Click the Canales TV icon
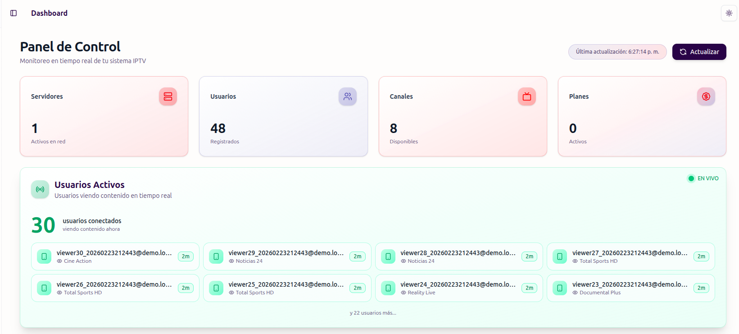The height and width of the screenshot is (334, 739). click(x=526, y=96)
